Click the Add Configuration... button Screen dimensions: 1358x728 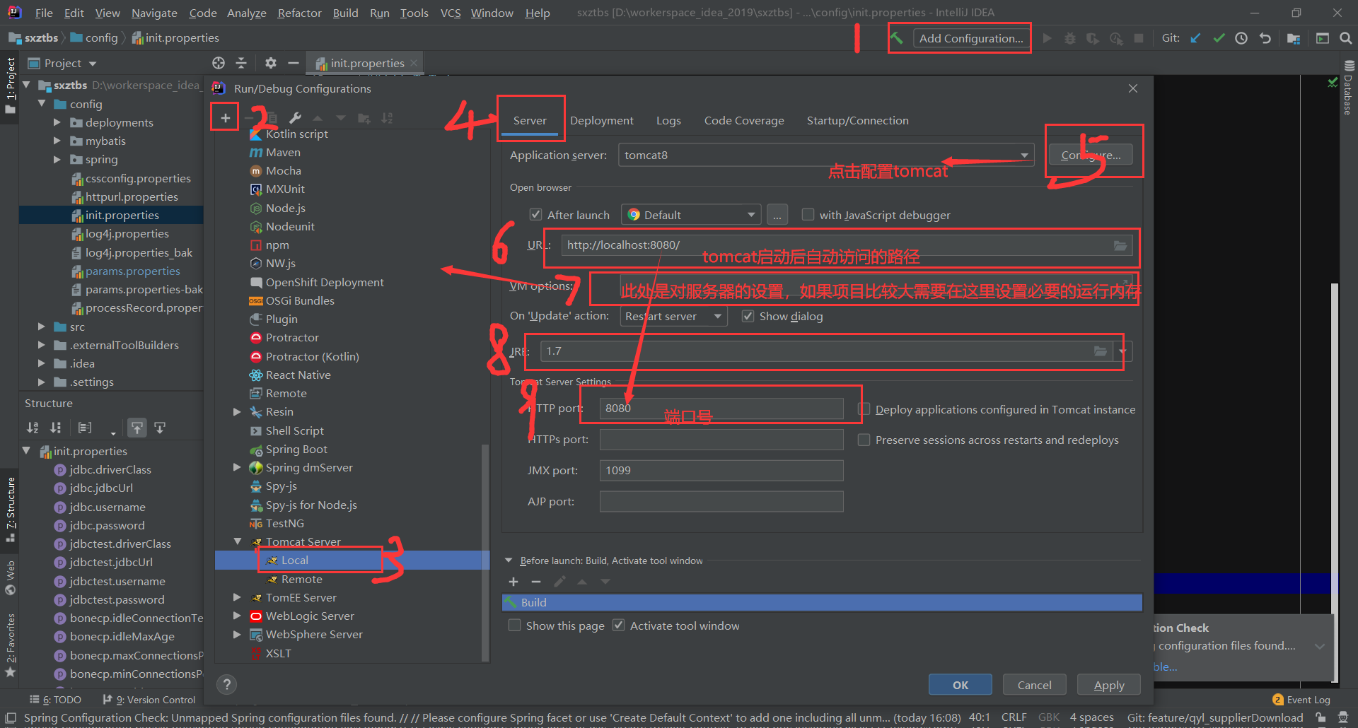point(971,38)
